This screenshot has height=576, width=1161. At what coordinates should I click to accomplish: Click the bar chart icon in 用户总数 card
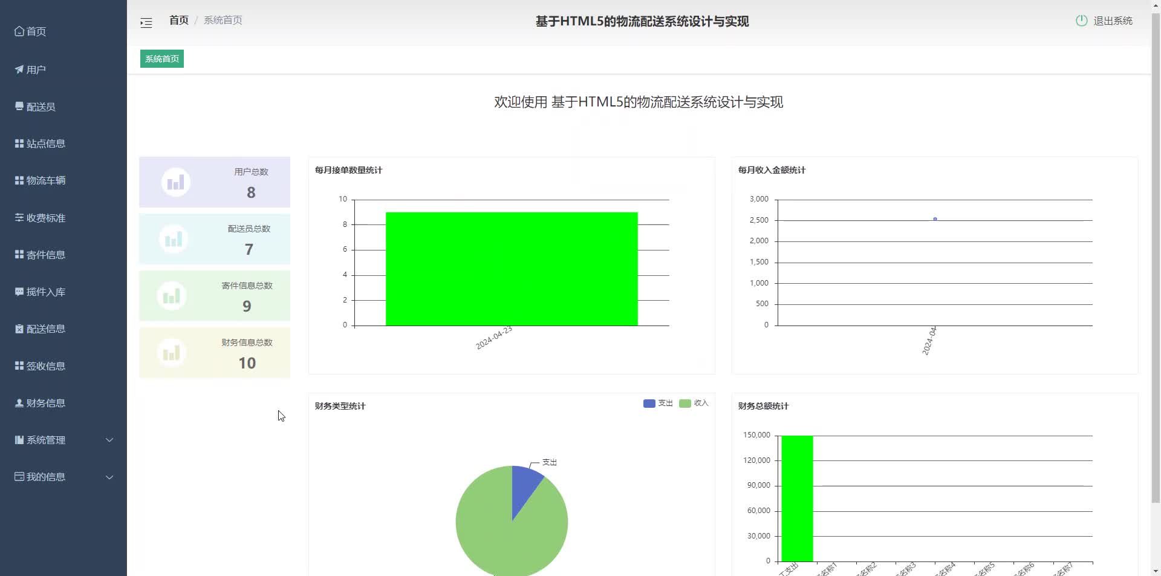(176, 182)
